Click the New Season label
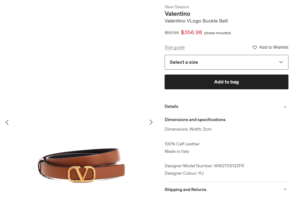The image size is (294, 215). 177,7
